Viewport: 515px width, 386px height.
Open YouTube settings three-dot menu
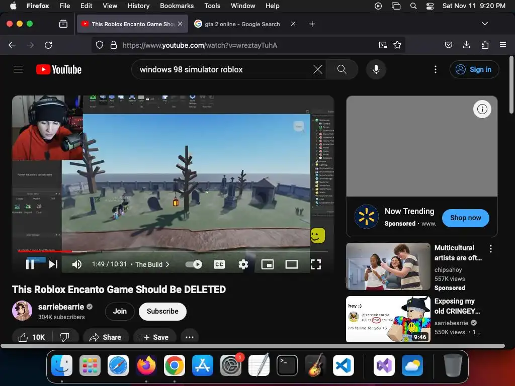click(436, 69)
